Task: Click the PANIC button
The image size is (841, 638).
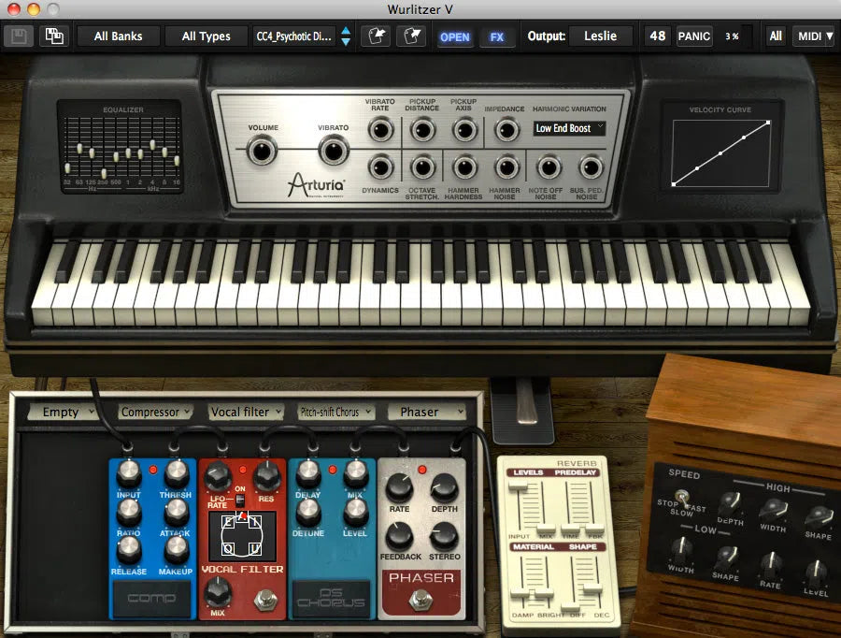Action: [x=694, y=36]
